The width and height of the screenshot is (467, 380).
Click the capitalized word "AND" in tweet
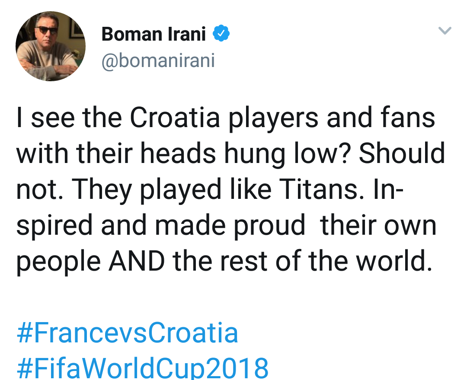click(136, 261)
